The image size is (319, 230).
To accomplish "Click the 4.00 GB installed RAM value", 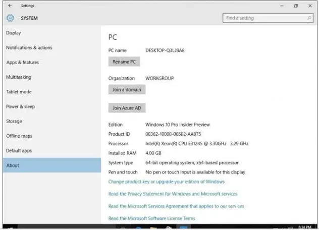I will [153, 153].
